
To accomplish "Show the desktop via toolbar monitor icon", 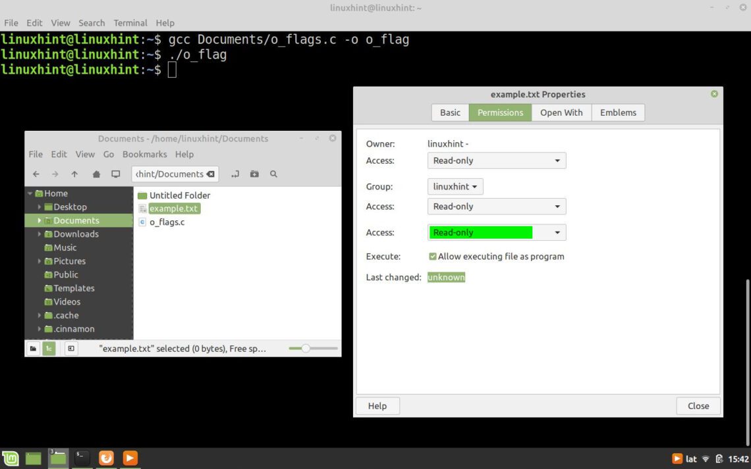I will pyautogui.click(x=115, y=174).
